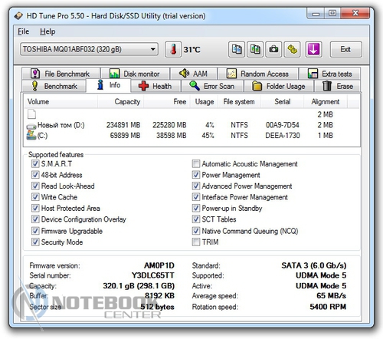Click the green copy screenshot to clipboard icon

255,49
